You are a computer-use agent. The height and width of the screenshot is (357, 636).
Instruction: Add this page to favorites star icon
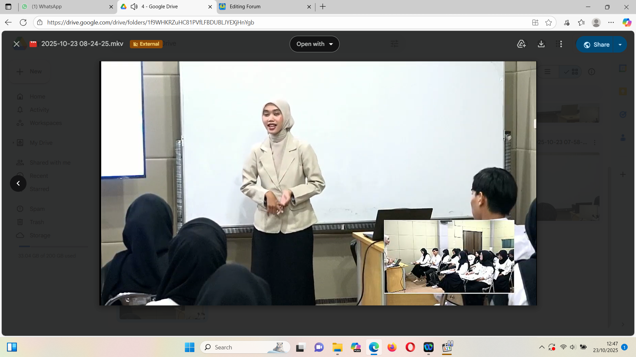(549, 22)
